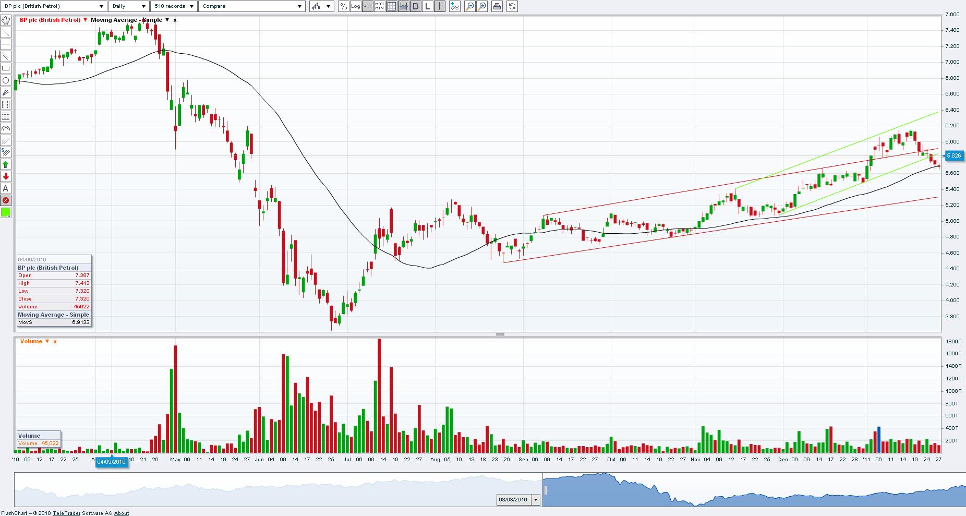The image size is (966, 516).
Task: Click the 04/09/2010 date marker
Action: click(x=111, y=462)
